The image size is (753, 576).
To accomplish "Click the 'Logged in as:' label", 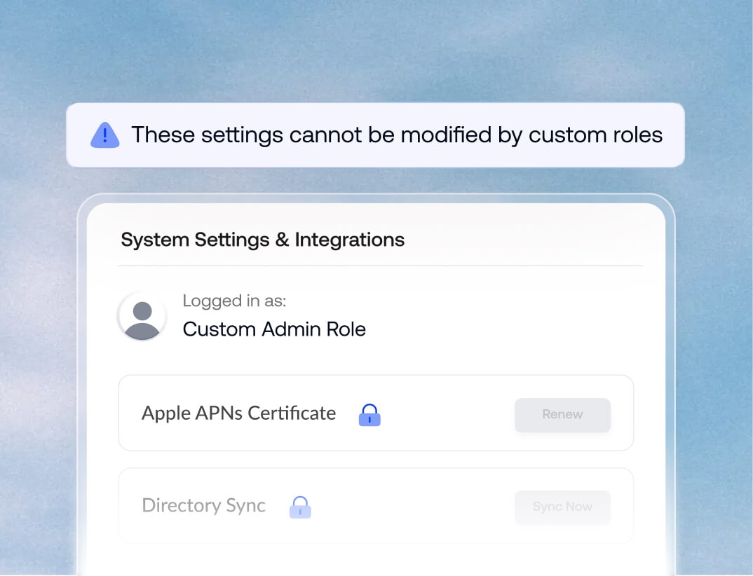I will [x=234, y=301].
